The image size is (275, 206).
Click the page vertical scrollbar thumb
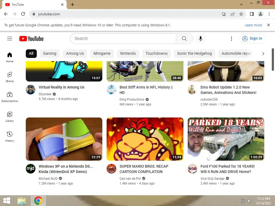pyautogui.click(x=273, y=60)
